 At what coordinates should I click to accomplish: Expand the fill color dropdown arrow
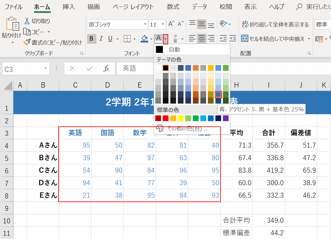pyautogui.click(x=151, y=39)
